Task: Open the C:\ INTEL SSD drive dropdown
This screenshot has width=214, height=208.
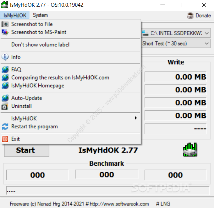Action: (176, 33)
